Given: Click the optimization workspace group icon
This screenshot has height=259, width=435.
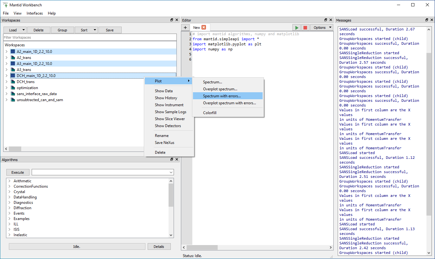Looking at the screenshot, I should (x=13, y=88).
